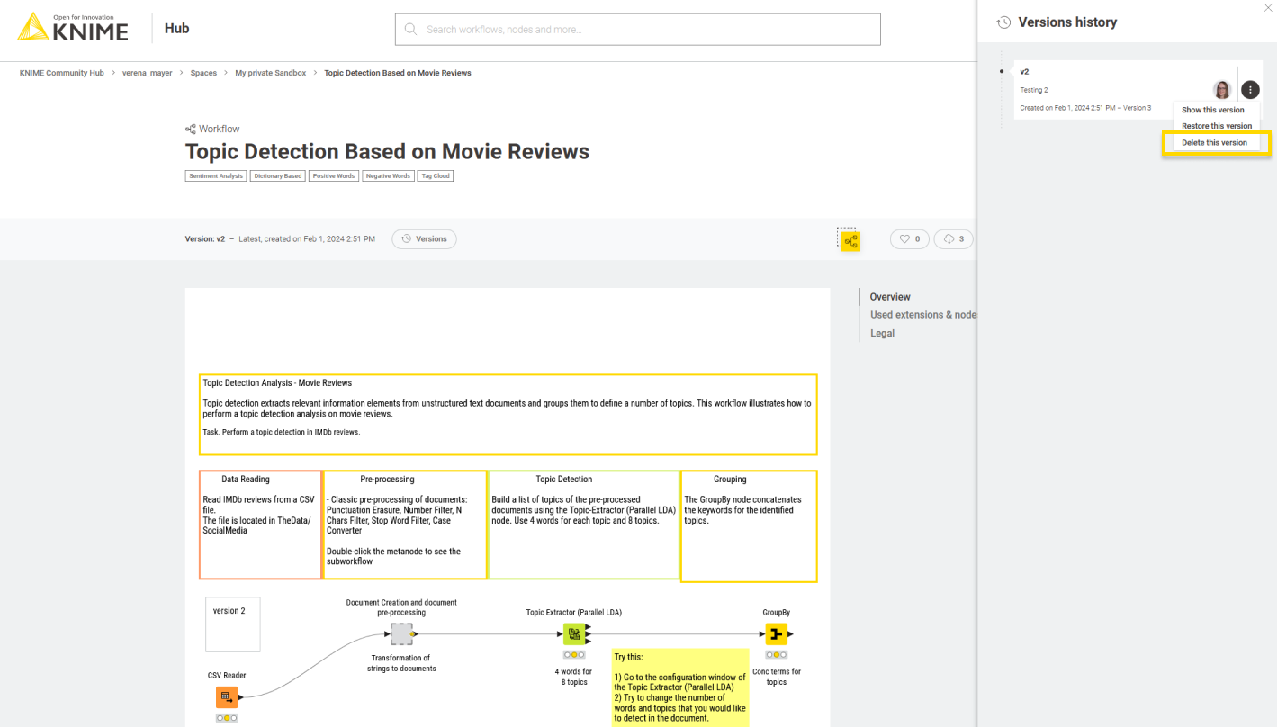Image resolution: width=1277 pixels, height=727 pixels.
Task: Click the Versions button
Action: [424, 239]
